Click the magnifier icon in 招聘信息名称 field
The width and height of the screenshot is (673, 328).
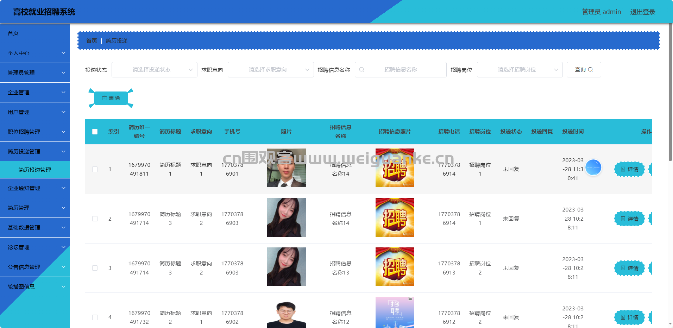tap(361, 70)
